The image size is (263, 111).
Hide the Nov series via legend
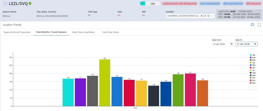pos(252,80)
